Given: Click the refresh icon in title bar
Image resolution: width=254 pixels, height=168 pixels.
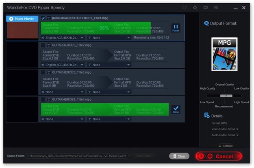Looking at the screenshot, I should pos(185,8).
